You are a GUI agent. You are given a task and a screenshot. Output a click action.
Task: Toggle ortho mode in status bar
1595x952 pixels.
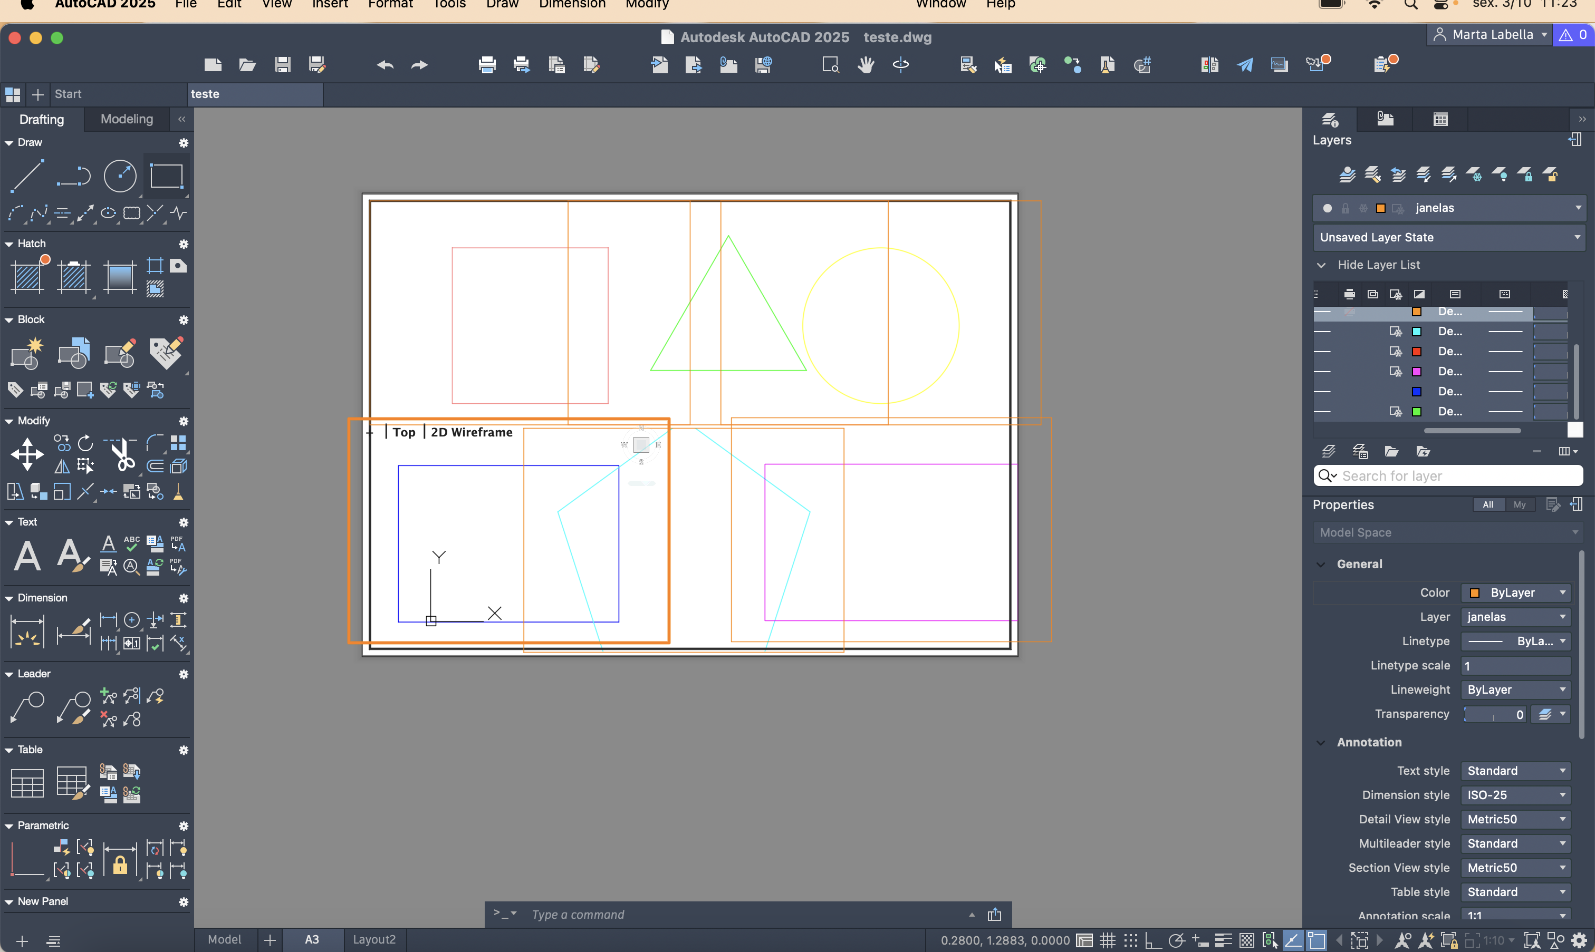pyautogui.click(x=1153, y=940)
